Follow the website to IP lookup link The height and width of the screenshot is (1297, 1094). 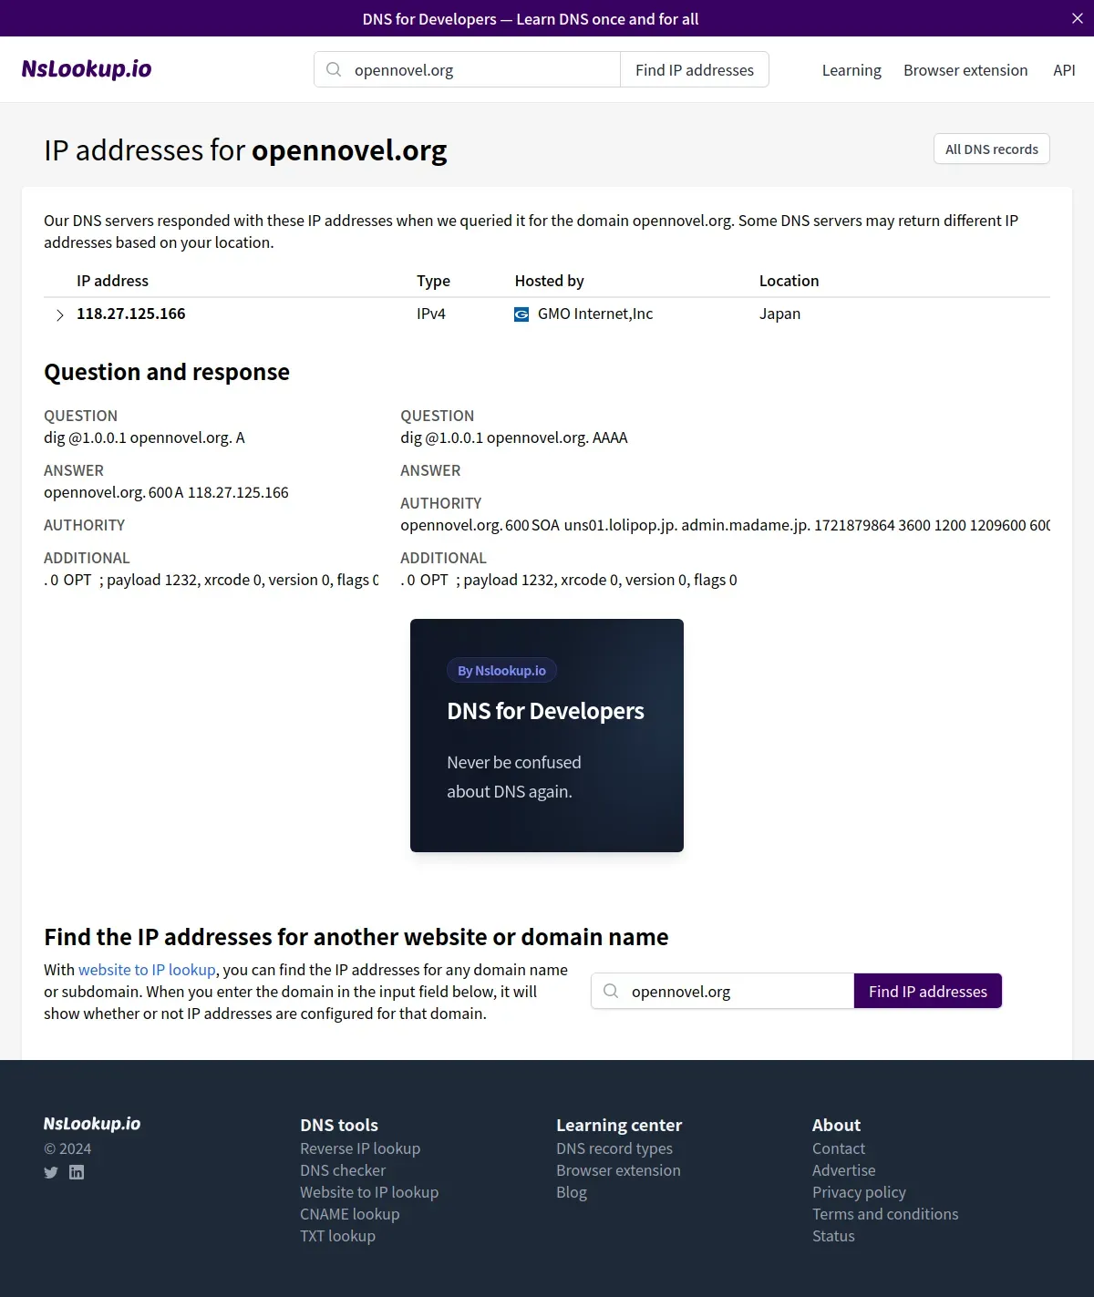coord(147,970)
